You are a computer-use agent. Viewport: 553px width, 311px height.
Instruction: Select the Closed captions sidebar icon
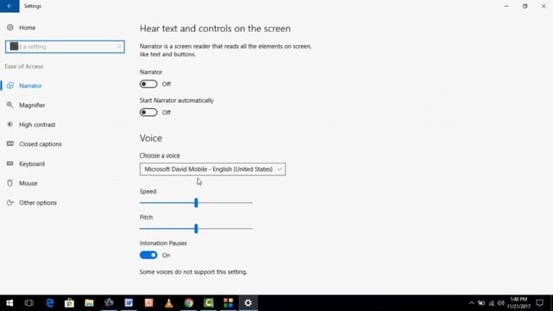point(10,144)
